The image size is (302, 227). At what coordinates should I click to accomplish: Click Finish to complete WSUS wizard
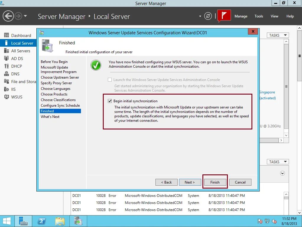point(215,182)
